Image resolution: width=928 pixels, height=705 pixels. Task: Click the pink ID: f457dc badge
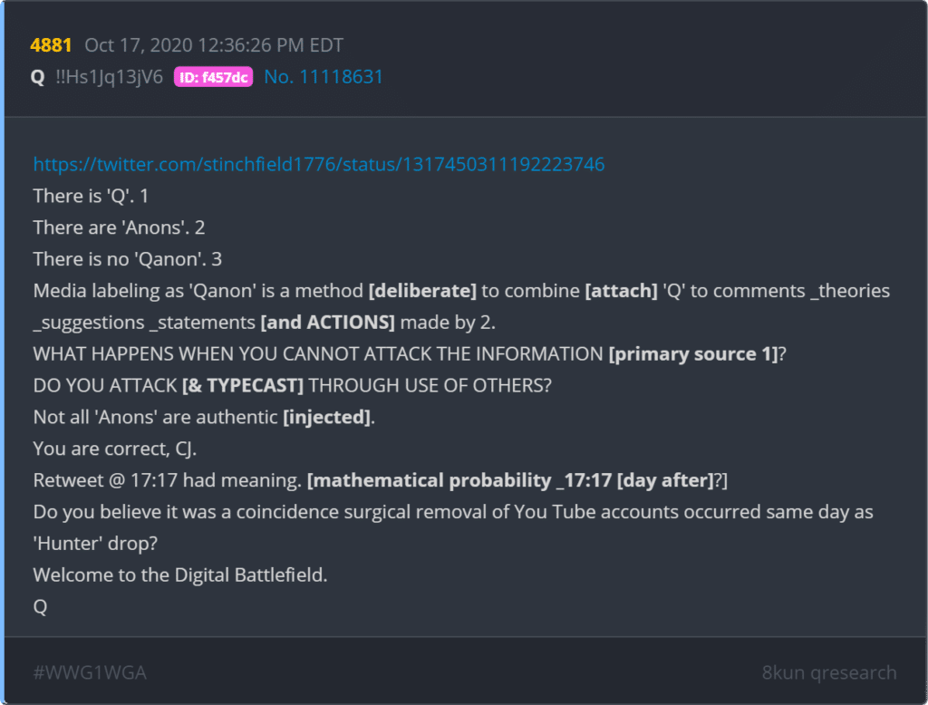[x=213, y=77]
